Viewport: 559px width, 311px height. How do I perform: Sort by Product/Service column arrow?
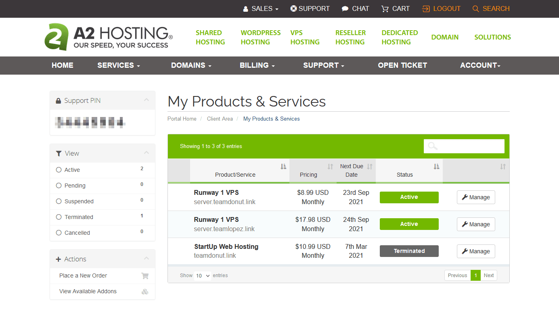(x=283, y=166)
